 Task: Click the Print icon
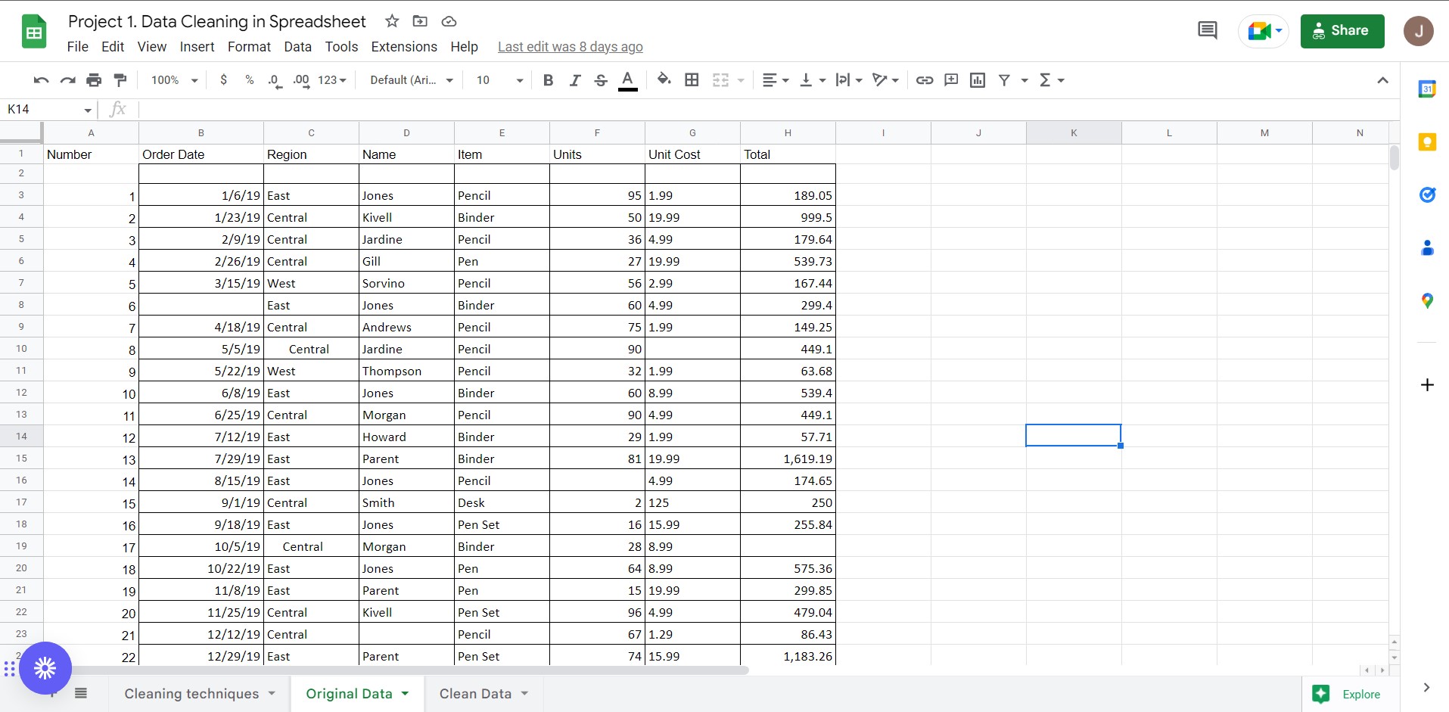pos(94,80)
